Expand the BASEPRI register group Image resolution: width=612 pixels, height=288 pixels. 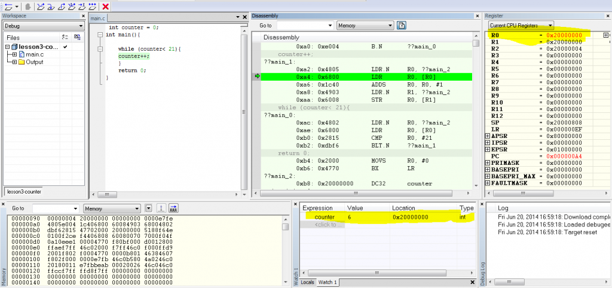[x=488, y=170]
